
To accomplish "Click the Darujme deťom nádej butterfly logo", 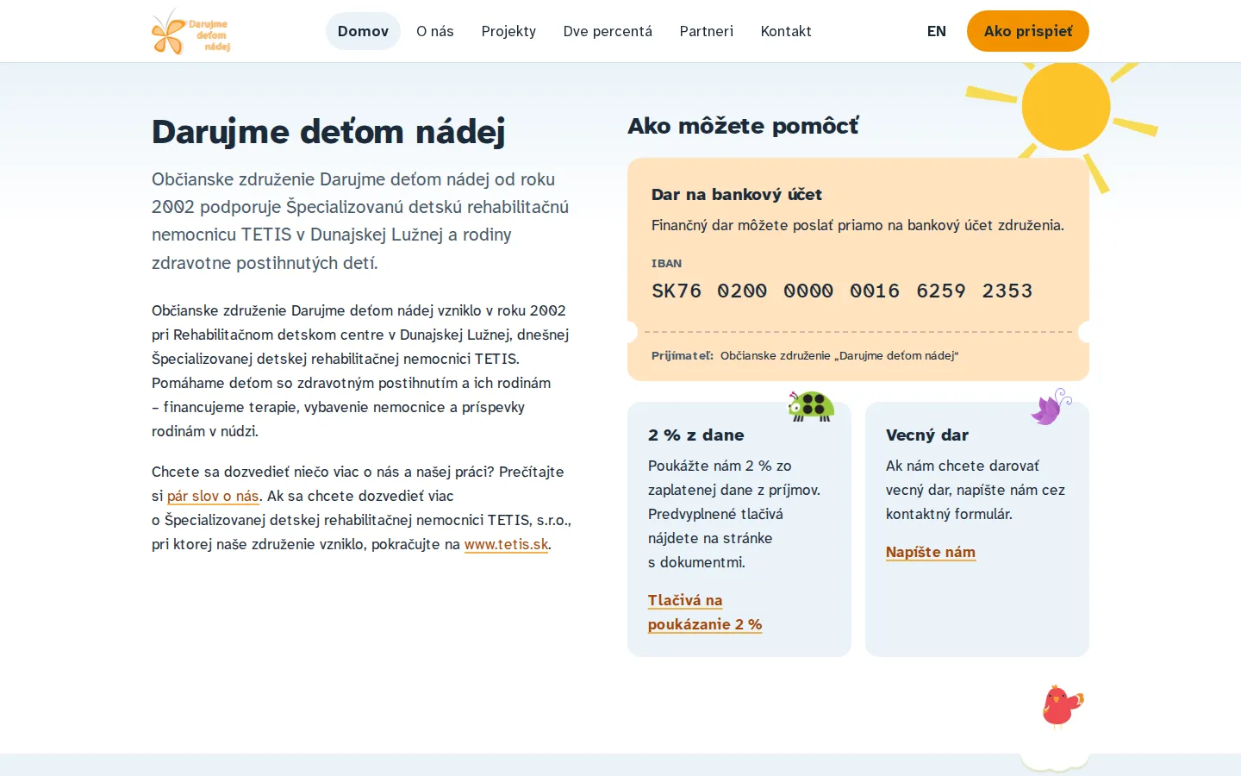I will point(191,31).
